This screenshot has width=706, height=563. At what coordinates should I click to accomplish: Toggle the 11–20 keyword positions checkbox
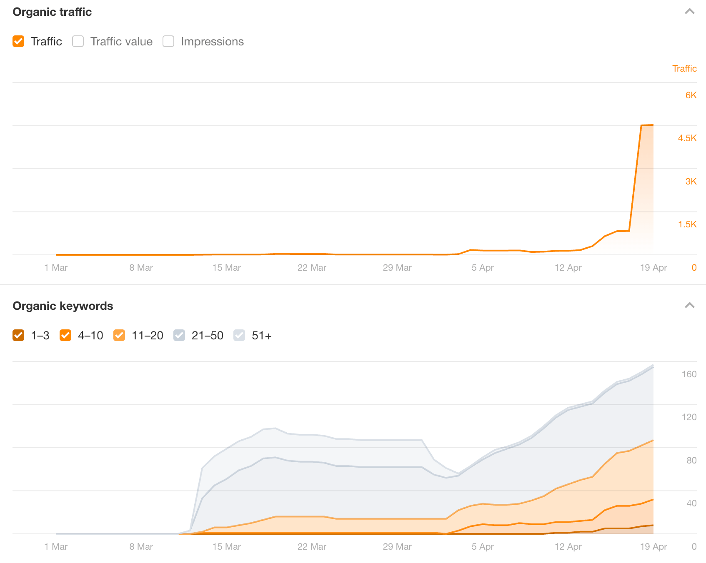[x=119, y=335]
